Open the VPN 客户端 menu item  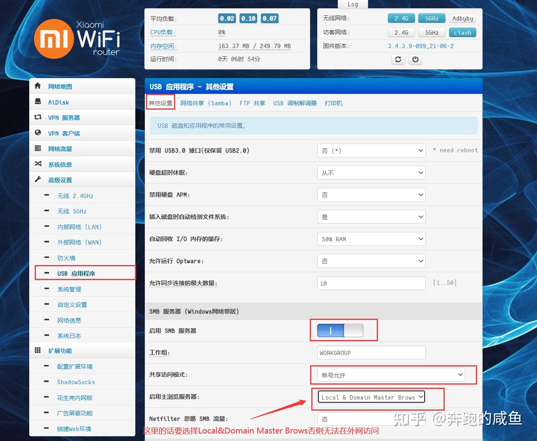tap(82, 133)
